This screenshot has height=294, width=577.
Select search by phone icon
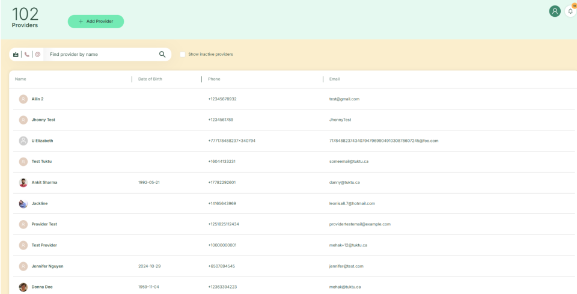(27, 54)
